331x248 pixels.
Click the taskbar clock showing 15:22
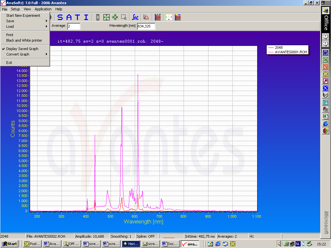coord(321,244)
